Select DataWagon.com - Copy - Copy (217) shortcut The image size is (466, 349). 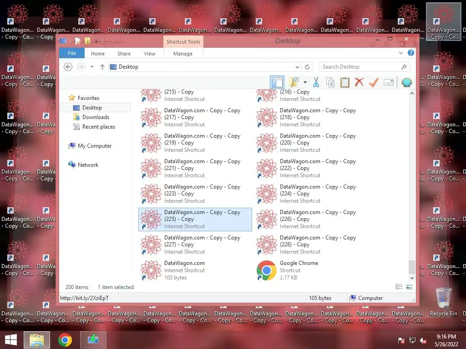[195, 118]
